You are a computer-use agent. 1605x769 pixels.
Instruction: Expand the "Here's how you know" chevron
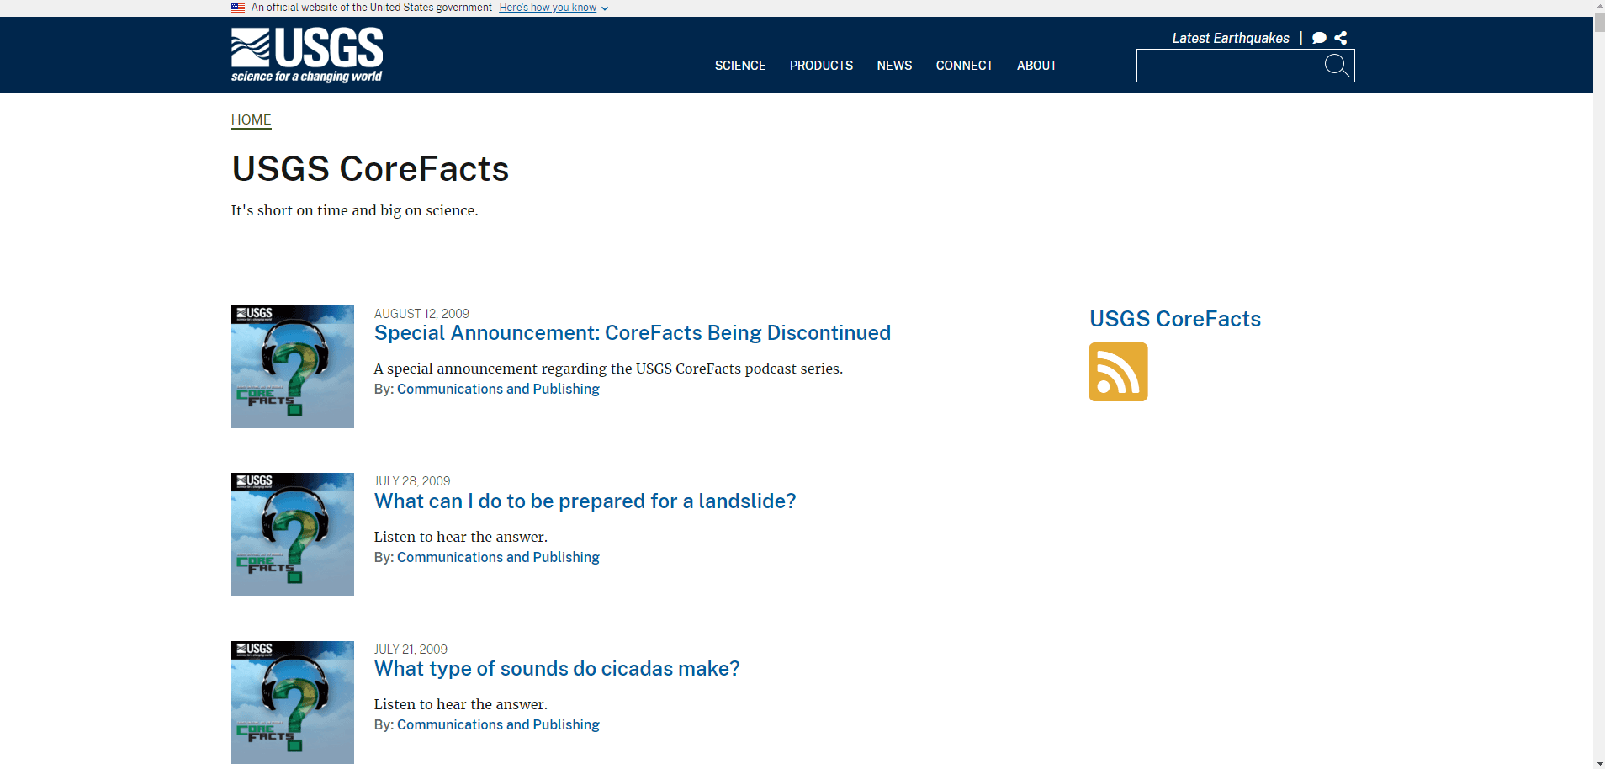[605, 8]
